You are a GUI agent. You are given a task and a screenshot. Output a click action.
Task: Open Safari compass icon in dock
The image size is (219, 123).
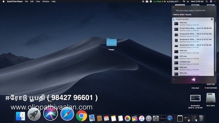[x=67, y=114]
